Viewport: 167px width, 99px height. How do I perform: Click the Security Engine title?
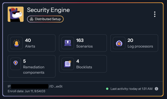coord(48,10)
